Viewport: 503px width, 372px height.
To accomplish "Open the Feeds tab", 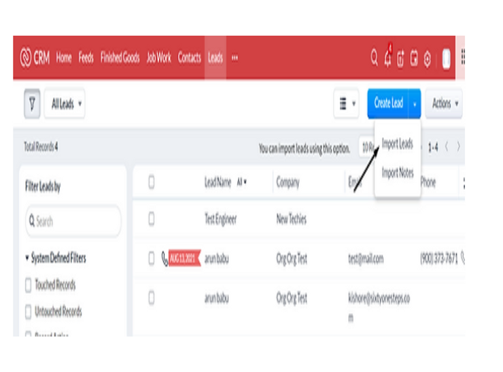I will [x=86, y=58].
